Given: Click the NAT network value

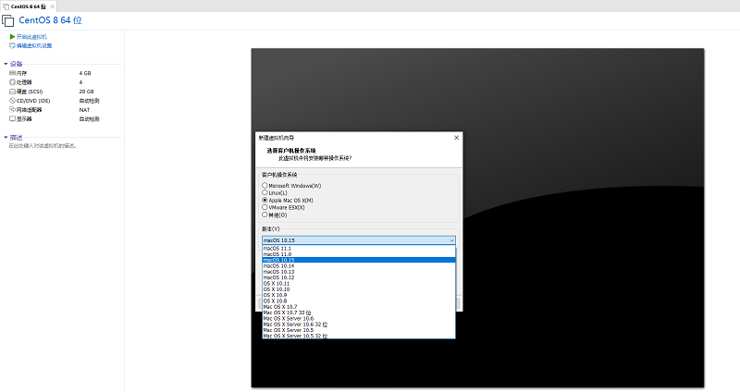Looking at the screenshot, I should (x=84, y=110).
